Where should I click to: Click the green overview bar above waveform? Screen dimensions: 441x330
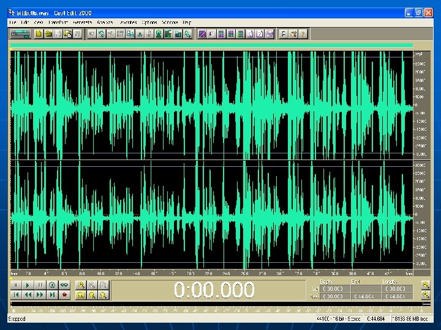(211, 45)
